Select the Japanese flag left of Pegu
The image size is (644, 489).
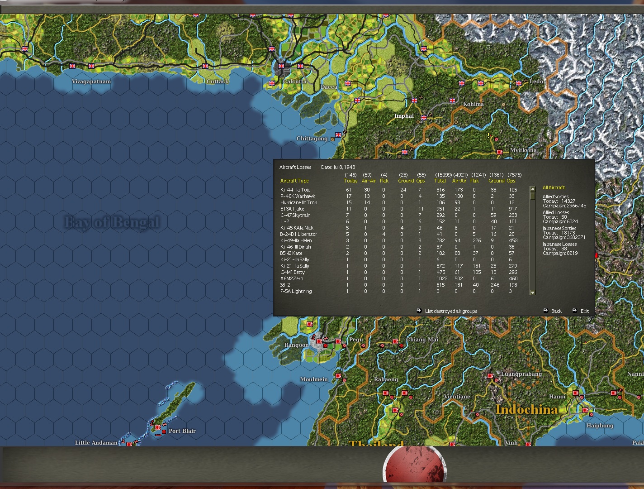tap(338, 341)
